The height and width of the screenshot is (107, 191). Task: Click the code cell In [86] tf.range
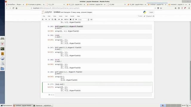(x=103, y=27)
